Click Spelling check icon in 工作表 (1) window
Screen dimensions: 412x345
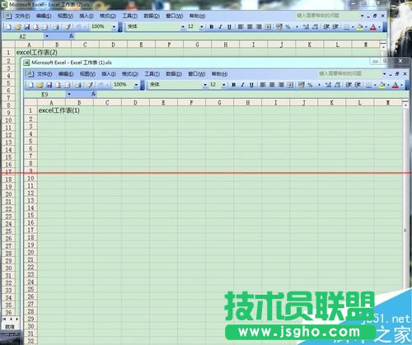click(90, 85)
